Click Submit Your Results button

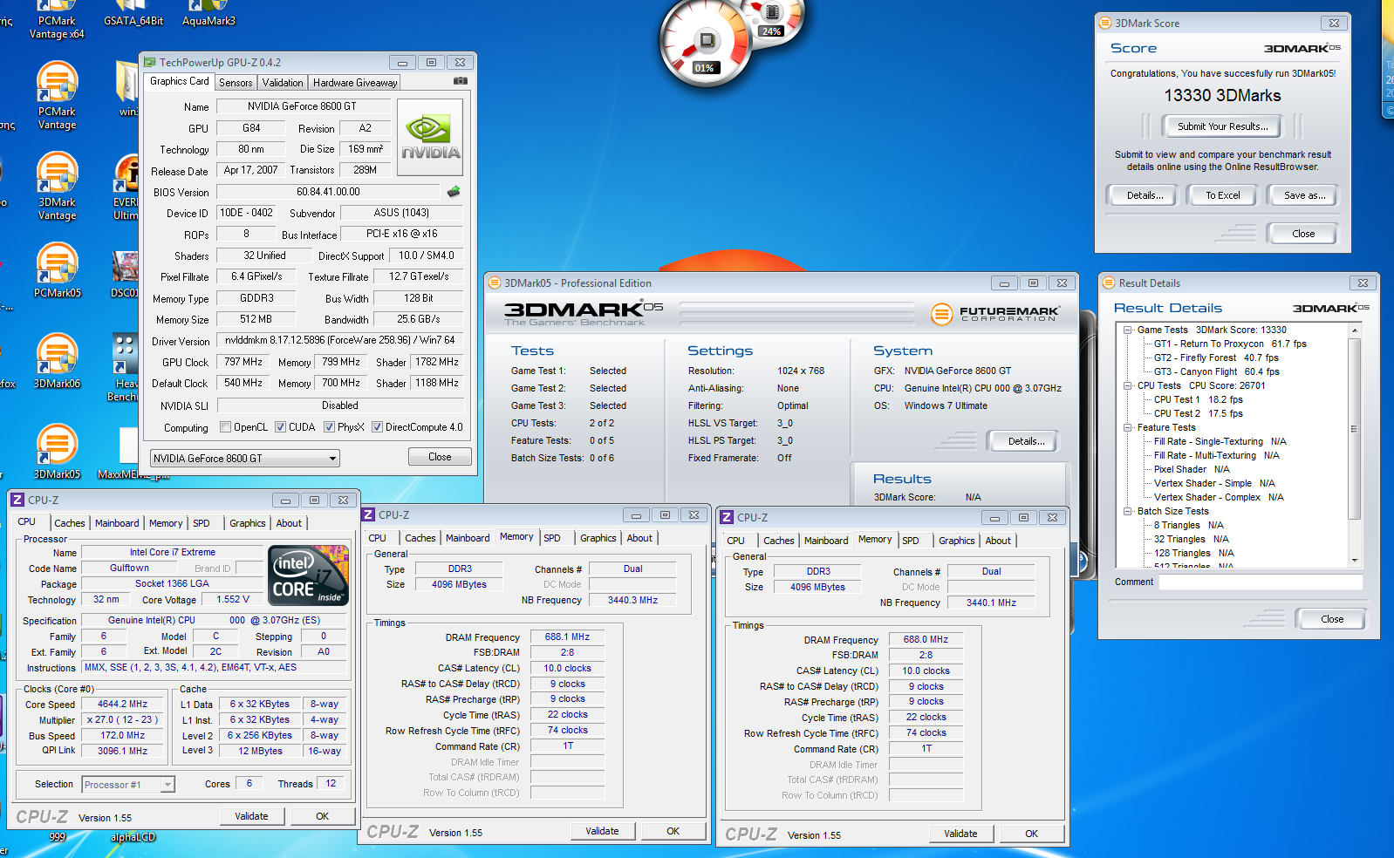coord(1223,126)
